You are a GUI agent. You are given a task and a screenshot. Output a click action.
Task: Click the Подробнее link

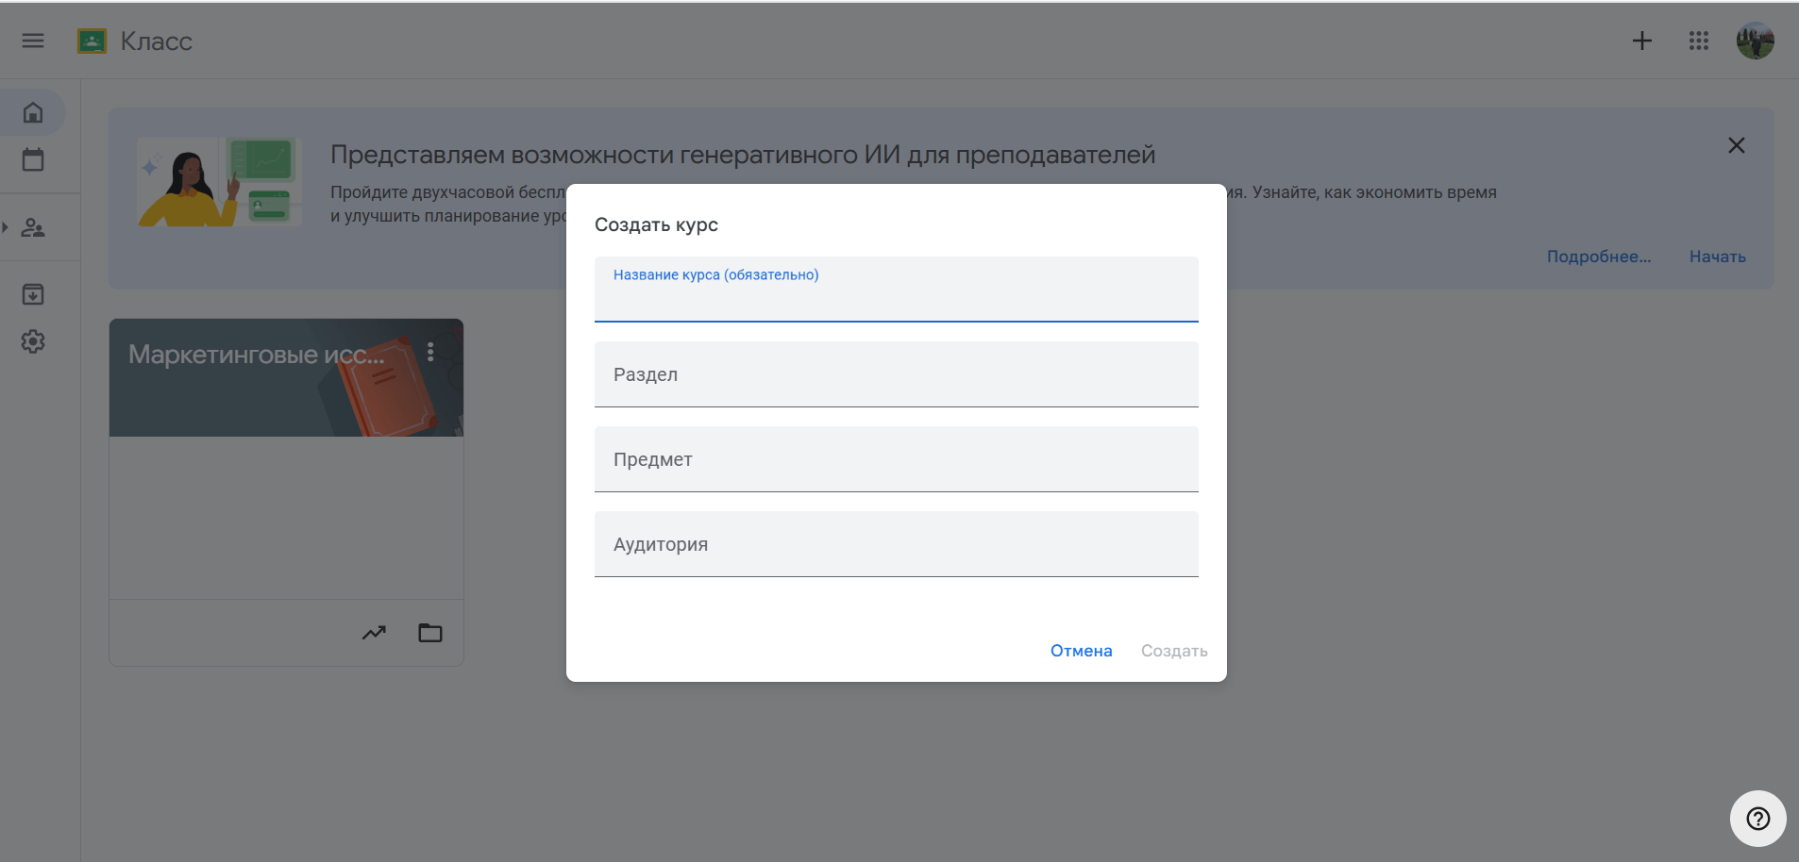click(x=1598, y=256)
